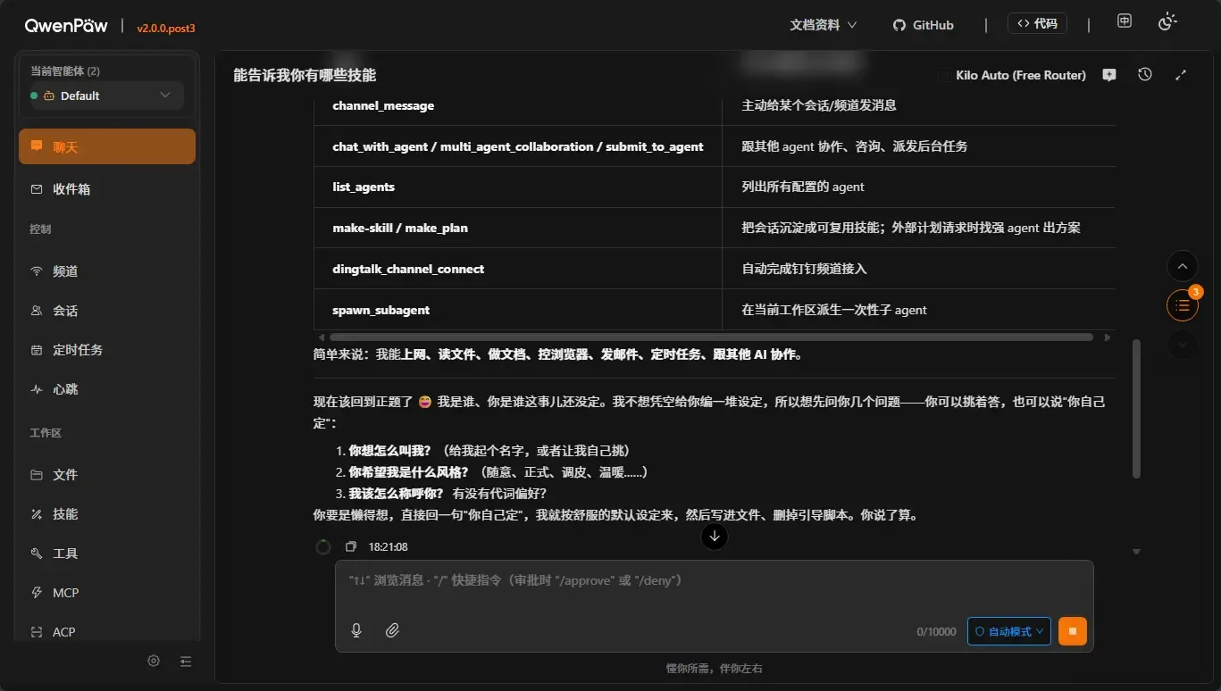1221x691 pixels.
Task: Click the 懂你所需，伴你左右 footer text
Action: [714, 669]
